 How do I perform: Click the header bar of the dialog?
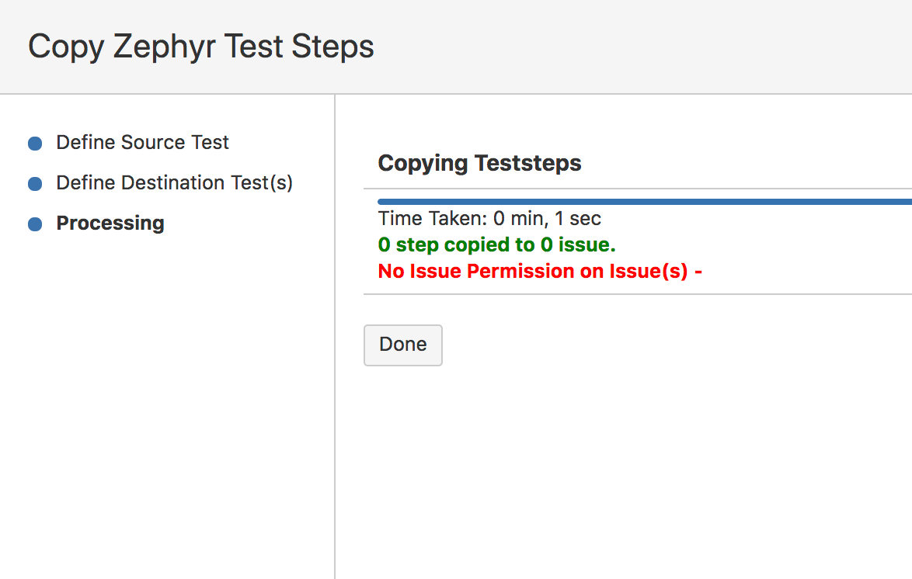pos(456,47)
